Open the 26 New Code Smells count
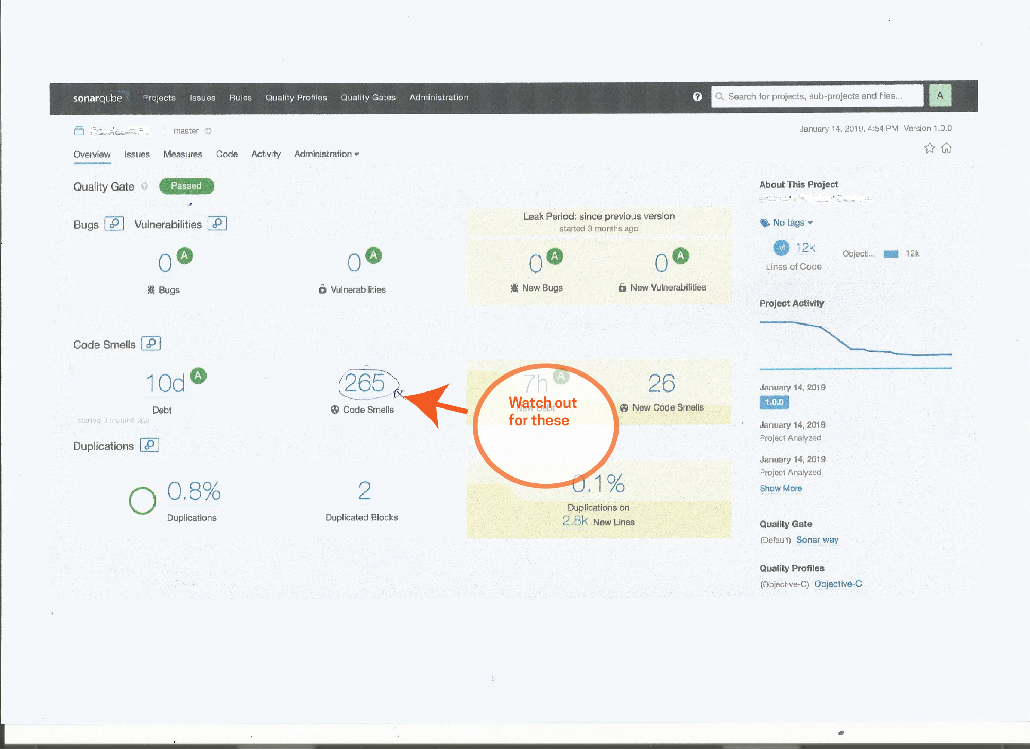Viewport: 1030px width, 750px height. pyautogui.click(x=661, y=383)
